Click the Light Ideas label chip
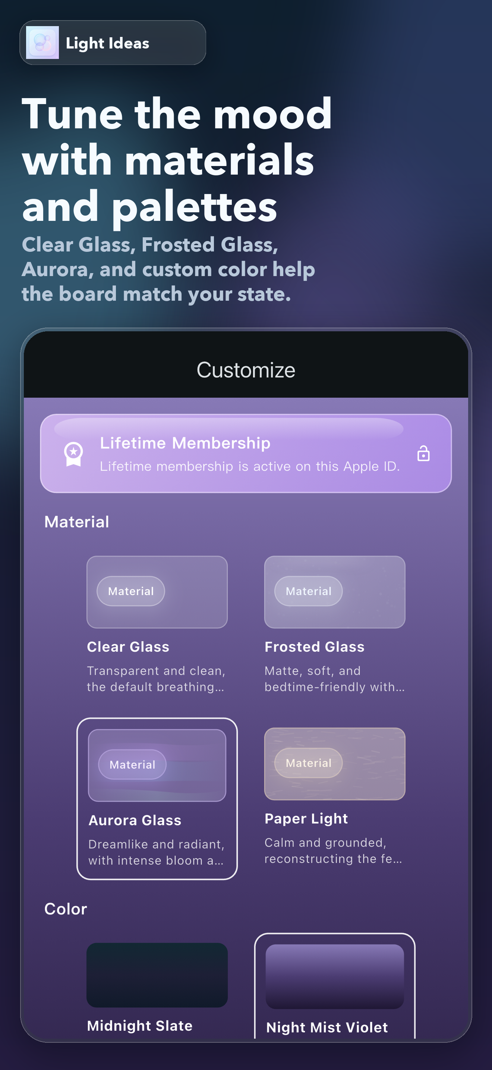This screenshot has height=1070, width=492. click(108, 43)
